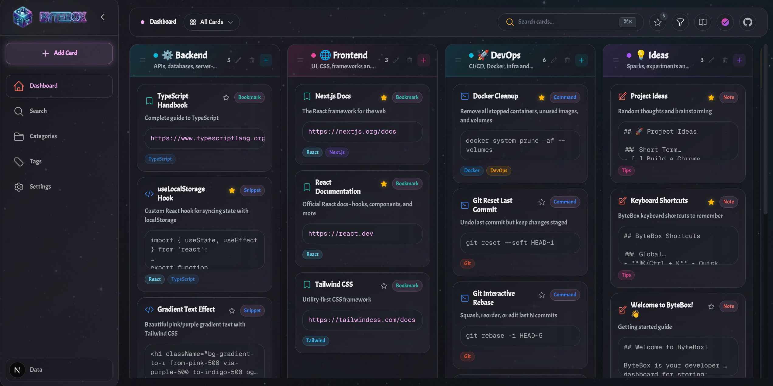The image size is (773, 386).
Task: Unstar the React Documentation card
Action: (384, 184)
